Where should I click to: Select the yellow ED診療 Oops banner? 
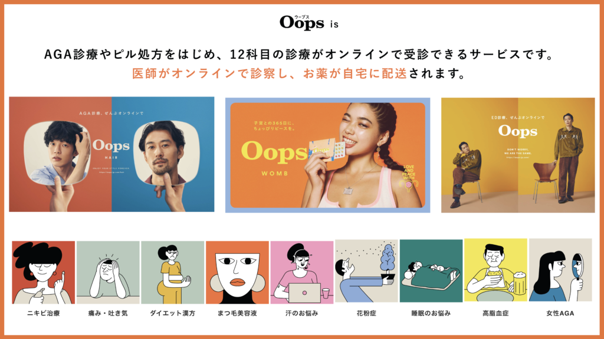pyautogui.click(x=518, y=155)
